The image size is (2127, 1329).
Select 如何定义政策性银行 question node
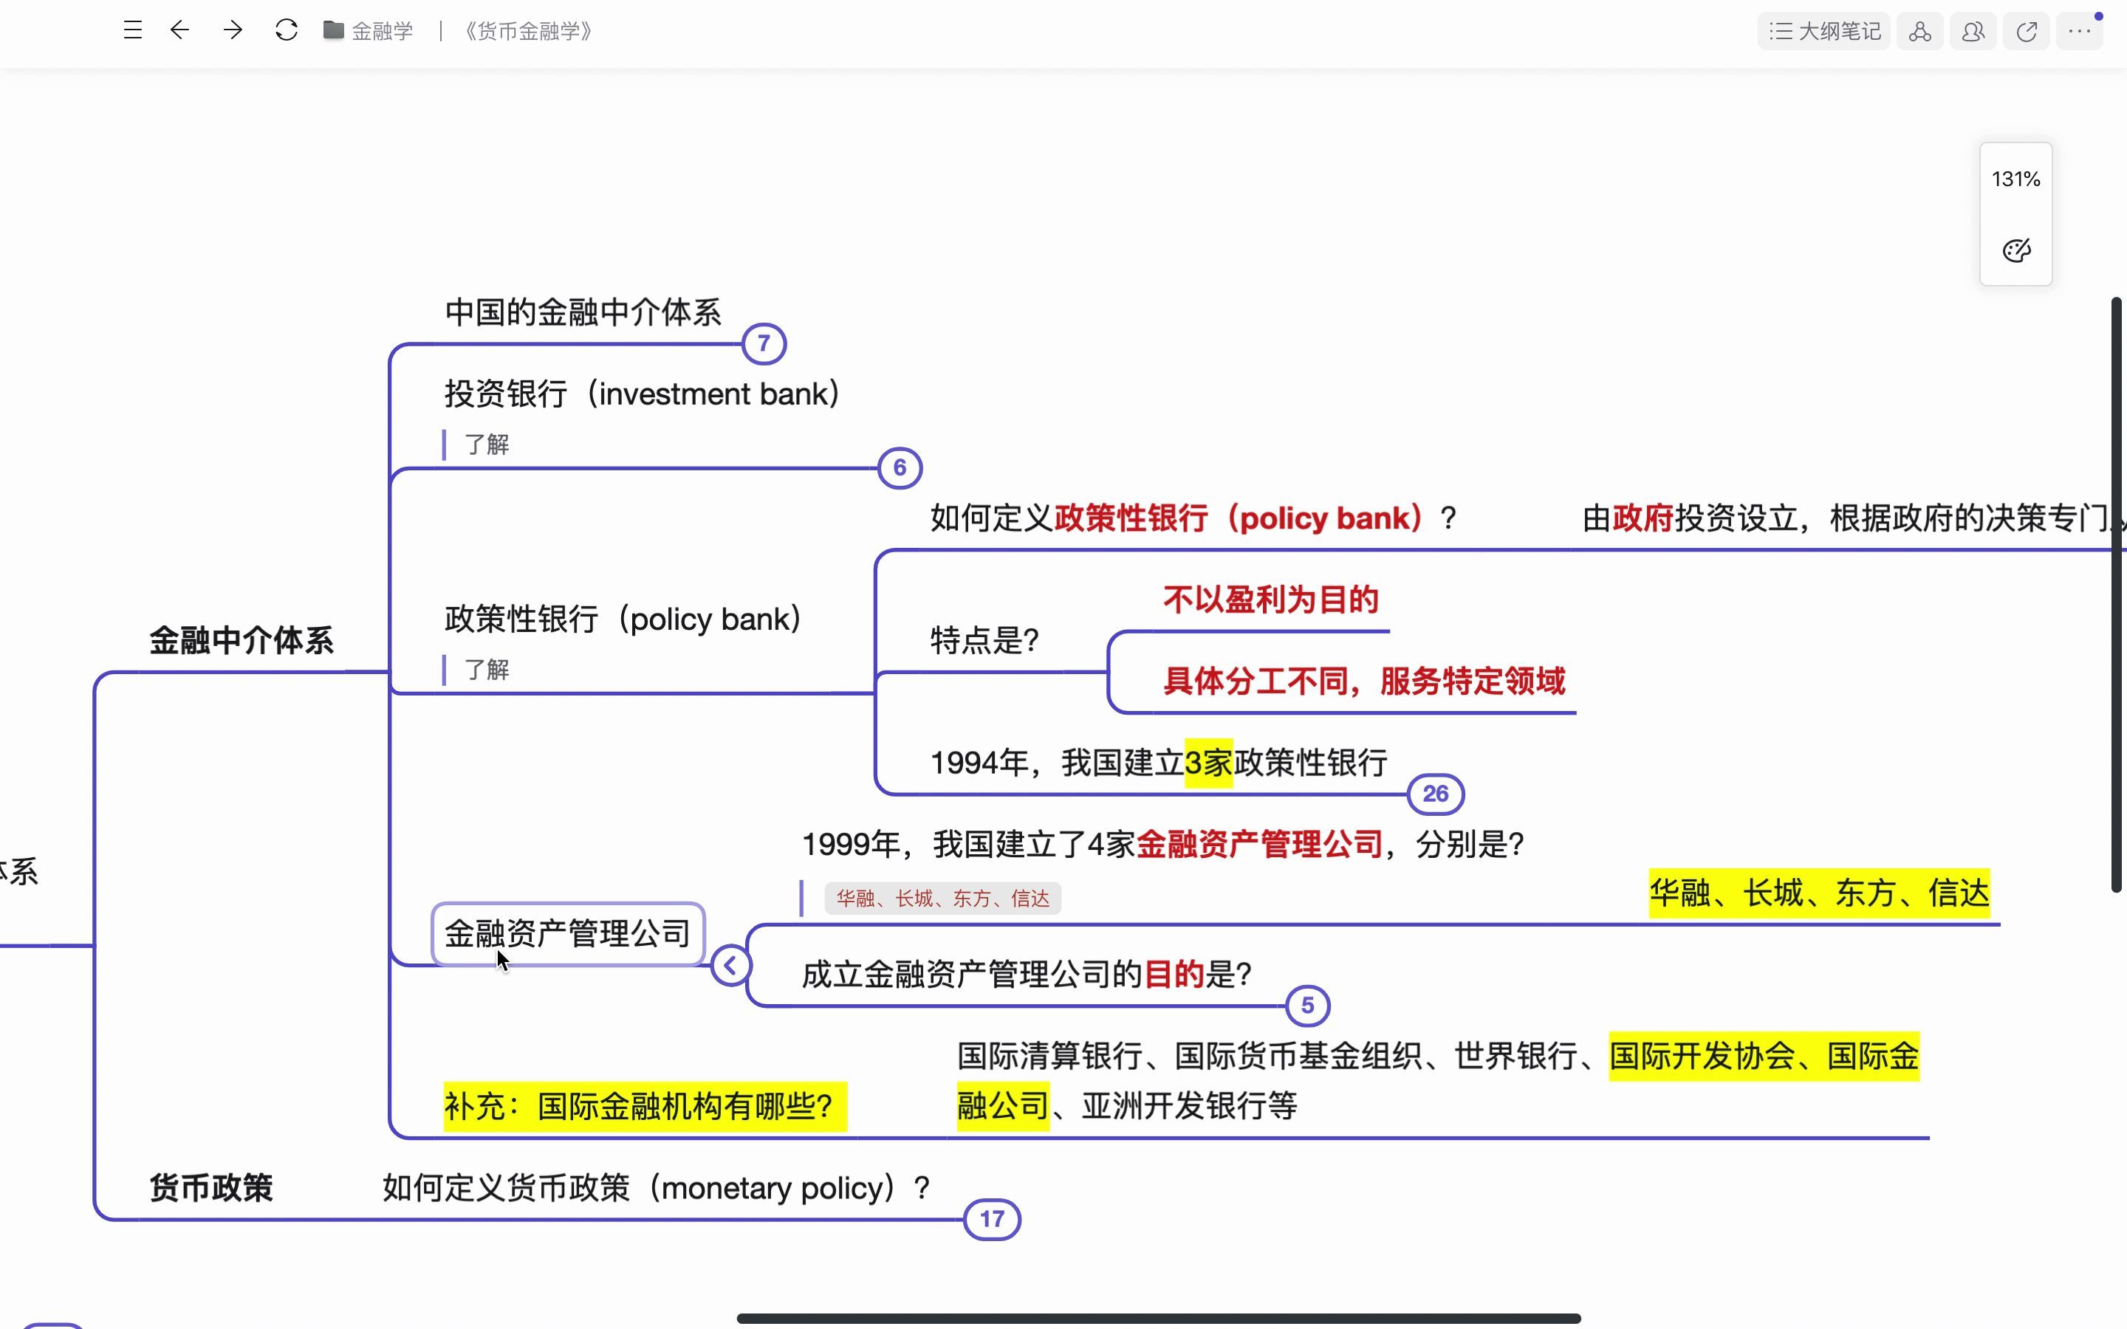tap(1193, 518)
